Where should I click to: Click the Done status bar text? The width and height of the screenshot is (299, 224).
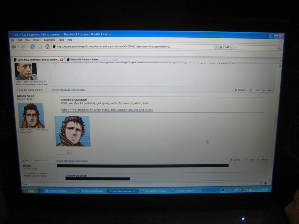(x=25, y=184)
